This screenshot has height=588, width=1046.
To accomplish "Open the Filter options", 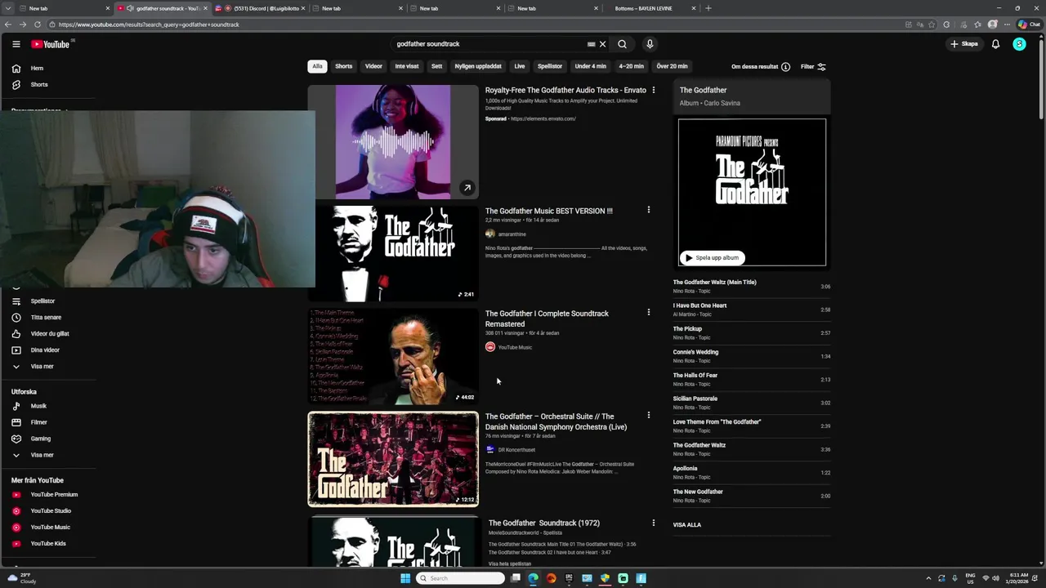I will 813,67.
